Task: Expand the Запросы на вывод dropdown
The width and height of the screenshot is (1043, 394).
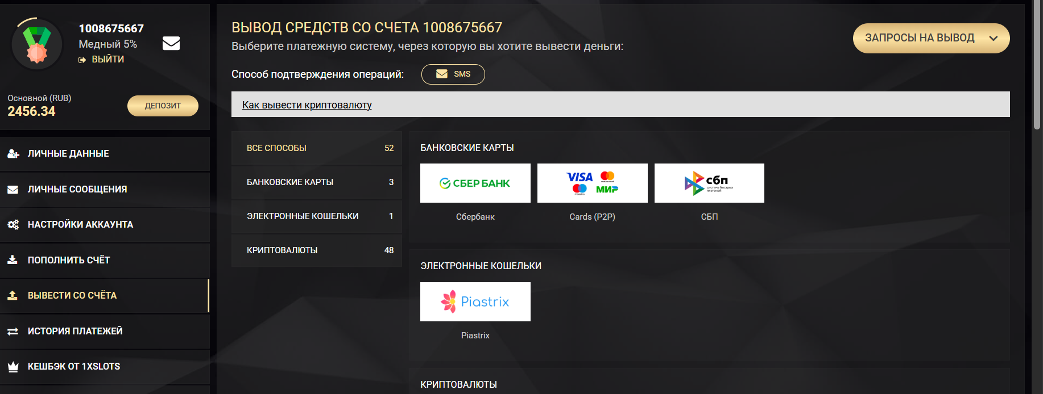Action: [920, 38]
